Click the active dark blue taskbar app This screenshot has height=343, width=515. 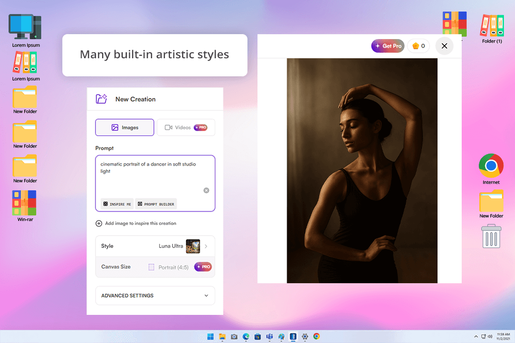click(x=293, y=336)
